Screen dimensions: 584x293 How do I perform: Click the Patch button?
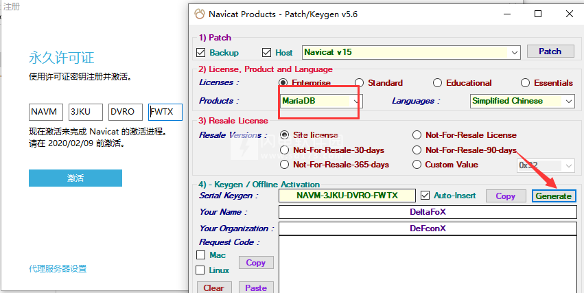tap(550, 51)
